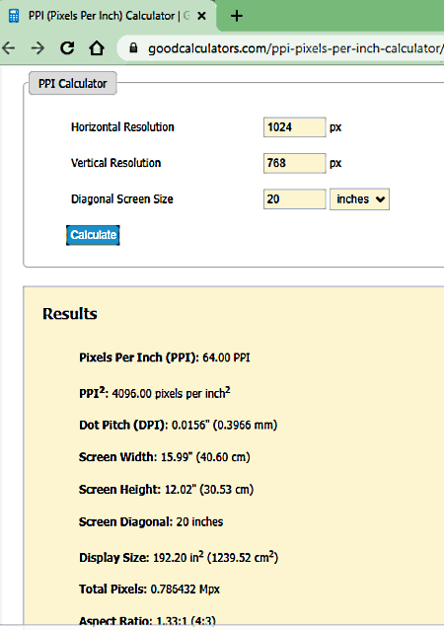Screen dimensions: 444x630
Task: Click the Screen Diagonal 20 inches result
Action: pos(151,522)
